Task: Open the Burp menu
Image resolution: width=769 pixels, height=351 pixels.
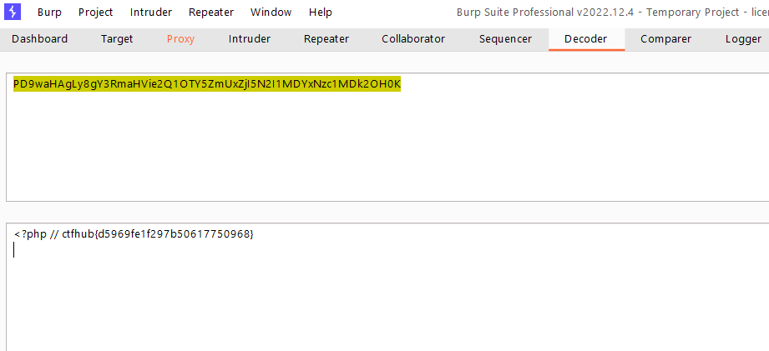Action: click(49, 13)
